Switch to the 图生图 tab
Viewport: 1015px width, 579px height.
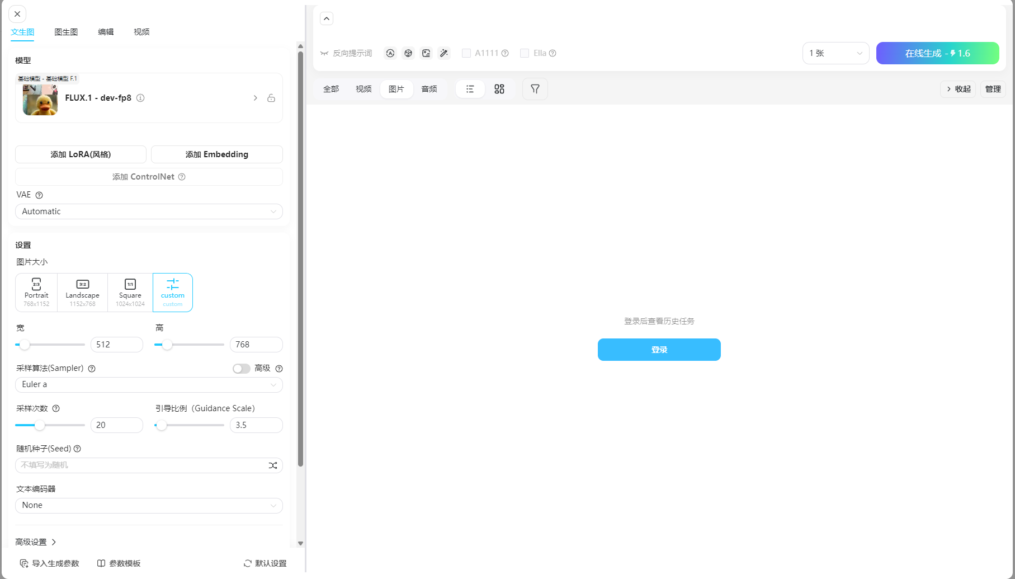[66, 32]
